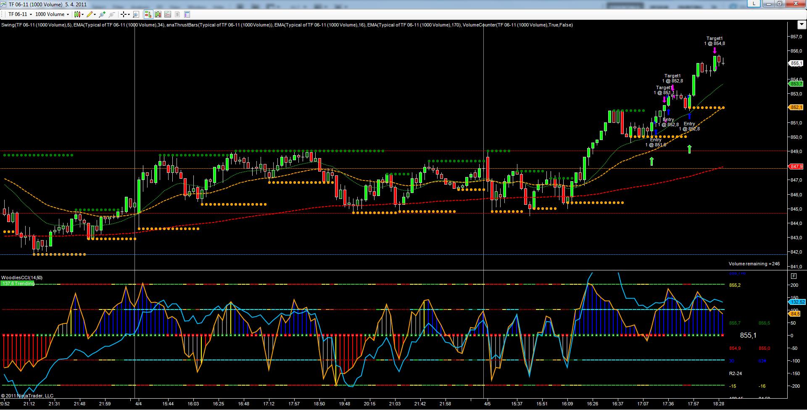Toggle the F button in the CCI panel

pyautogui.click(x=794, y=276)
